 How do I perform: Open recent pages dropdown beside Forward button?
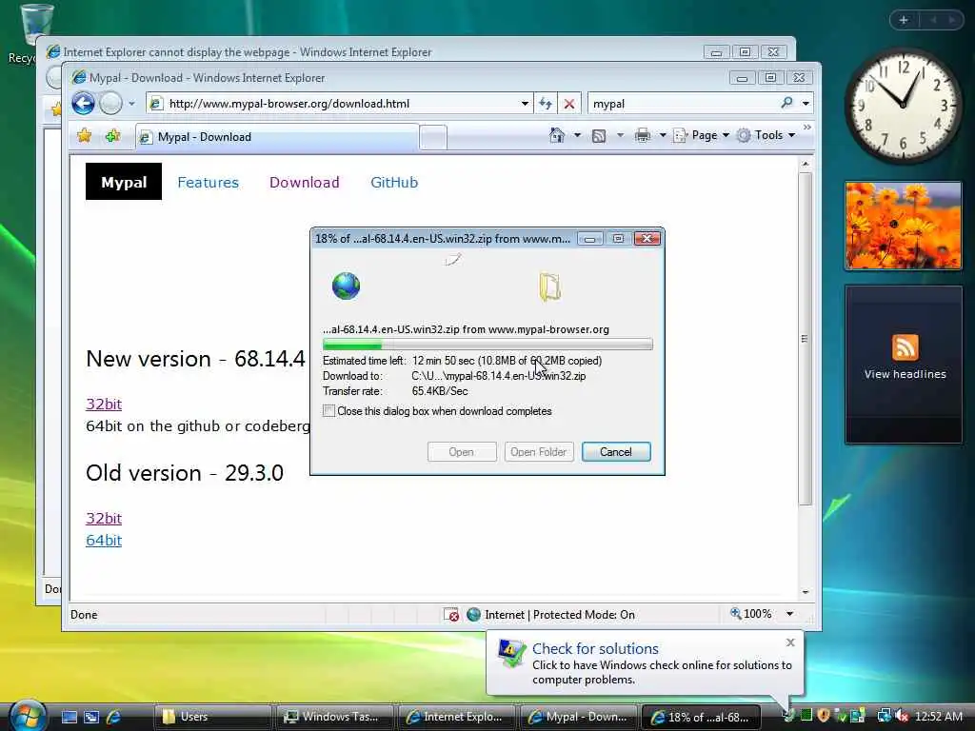[131, 103]
